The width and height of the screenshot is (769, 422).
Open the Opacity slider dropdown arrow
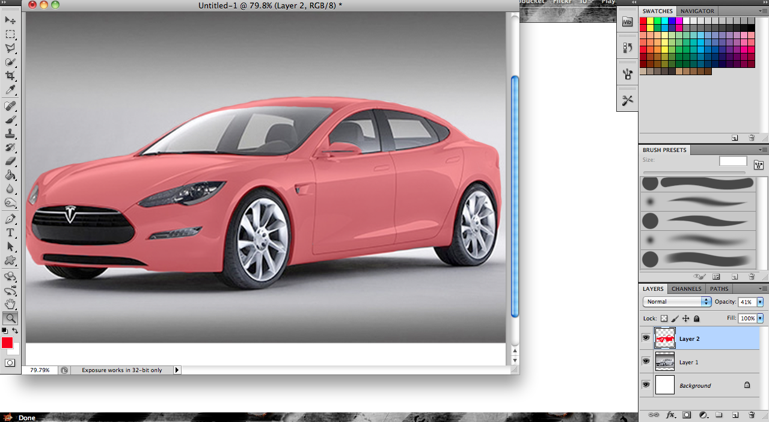tap(761, 302)
